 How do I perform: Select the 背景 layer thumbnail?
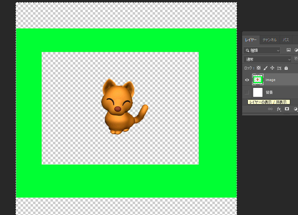click(258, 92)
